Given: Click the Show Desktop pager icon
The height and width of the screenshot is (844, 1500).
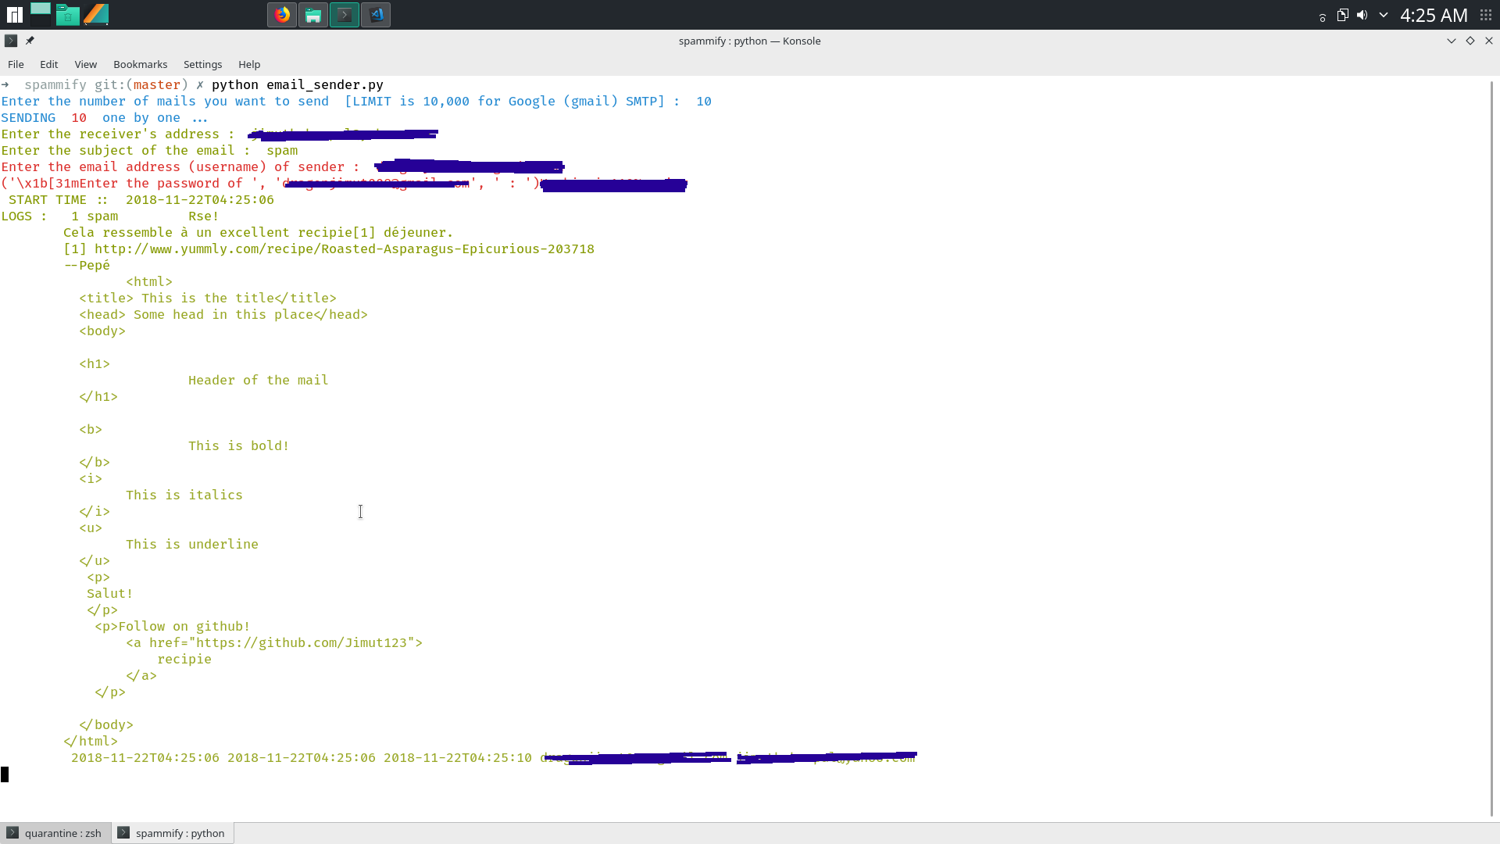Looking at the screenshot, I should (x=41, y=15).
